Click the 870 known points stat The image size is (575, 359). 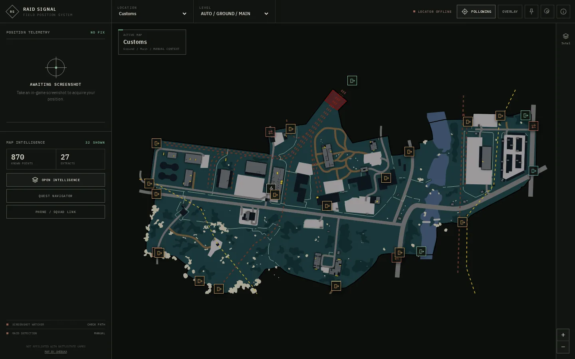click(31, 159)
